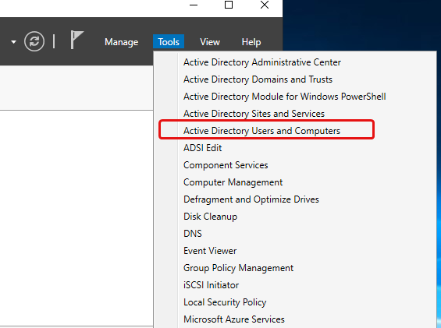
Task: Open ADSI Edit from Tools menu
Action: (x=202, y=148)
